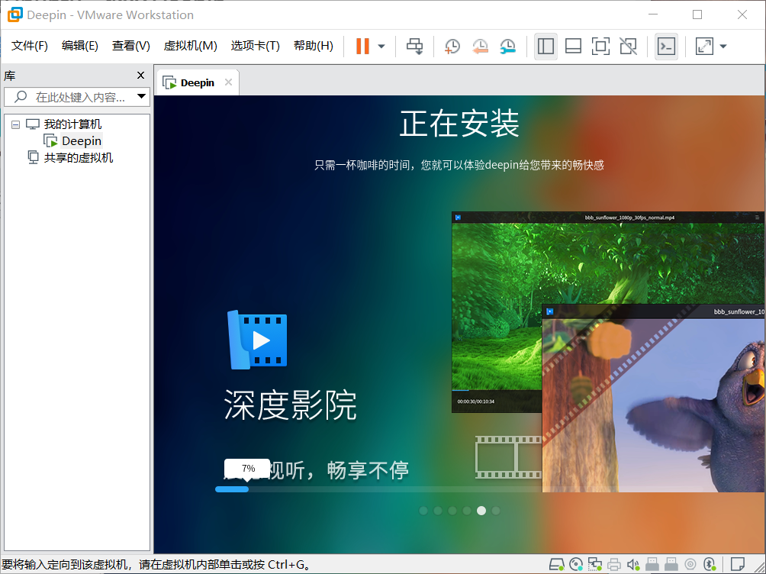Collapse the 我的计算机 tree node
The height and width of the screenshot is (574, 766).
15,124
